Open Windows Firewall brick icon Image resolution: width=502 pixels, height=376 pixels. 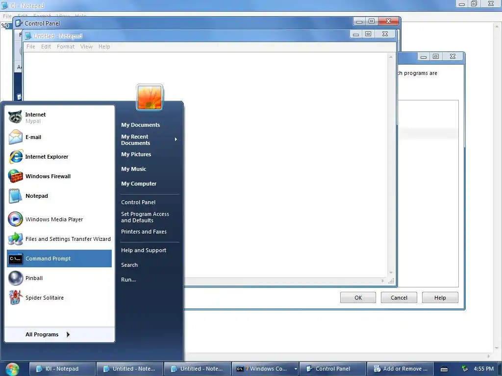coord(15,176)
